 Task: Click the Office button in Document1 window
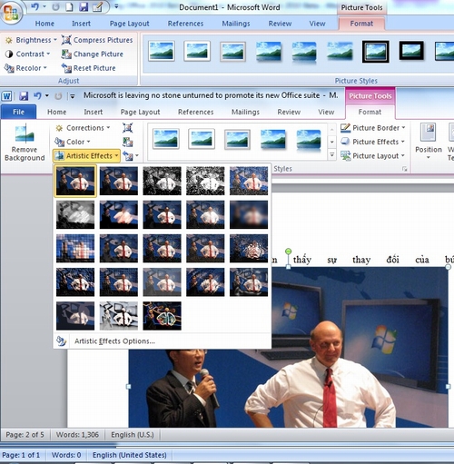(11, 12)
